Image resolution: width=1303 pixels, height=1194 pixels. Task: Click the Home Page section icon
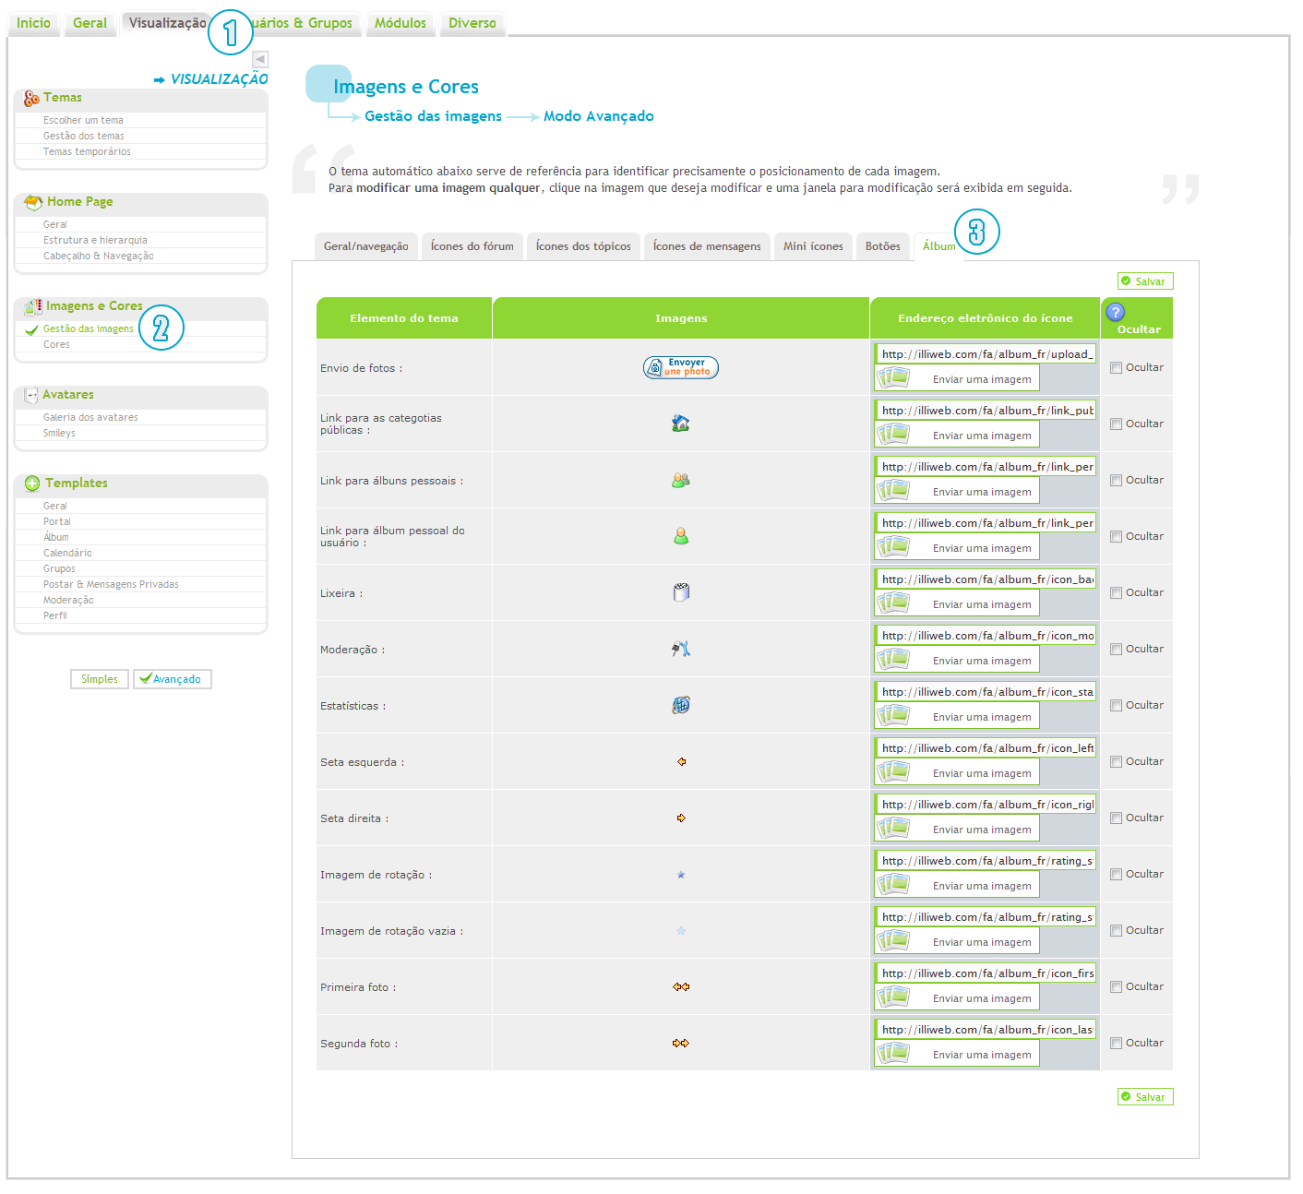(33, 202)
